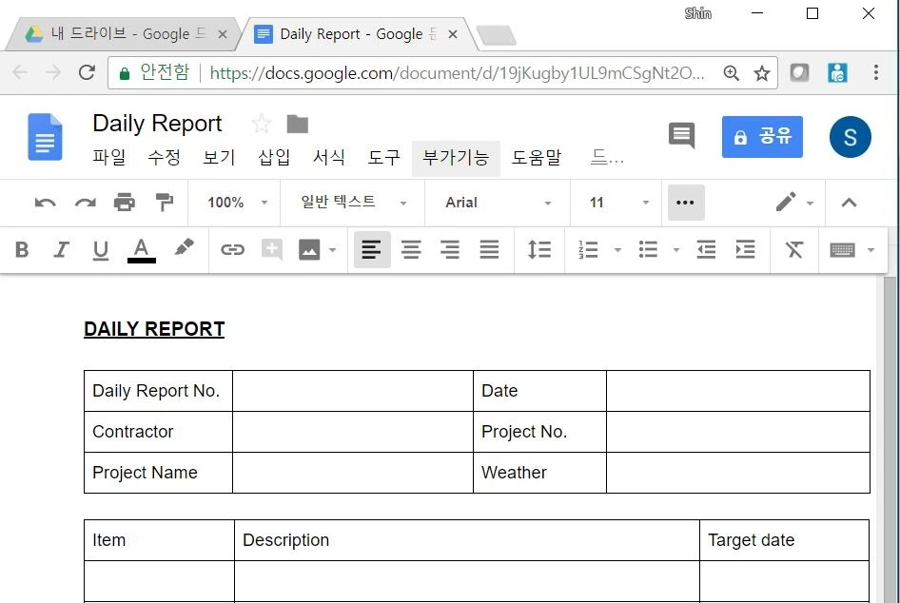Insert a bulleted list
The height and width of the screenshot is (603, 900).
click(648, 249)
